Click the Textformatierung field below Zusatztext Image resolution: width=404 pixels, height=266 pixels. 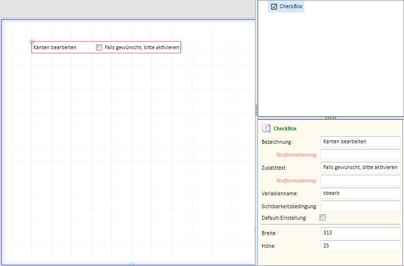[x=360, y=180]
